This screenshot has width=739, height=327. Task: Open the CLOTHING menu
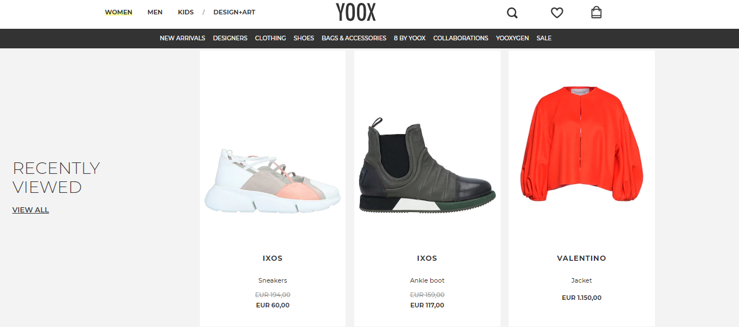pyautogui.click(x=270, y=38)
